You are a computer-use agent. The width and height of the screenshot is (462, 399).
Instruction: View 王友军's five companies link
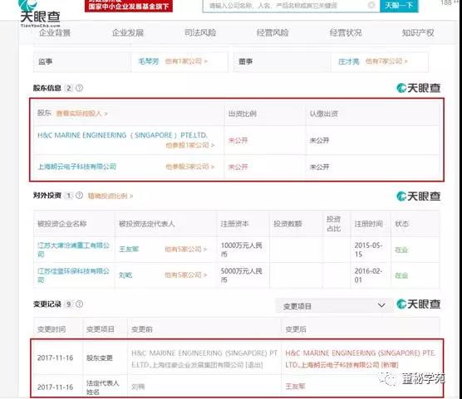click(186, 249)
